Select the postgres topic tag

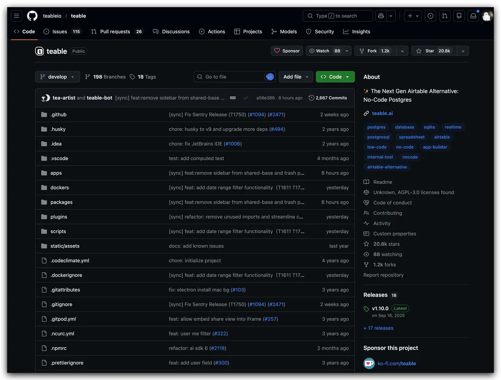(x=376, y=127)
